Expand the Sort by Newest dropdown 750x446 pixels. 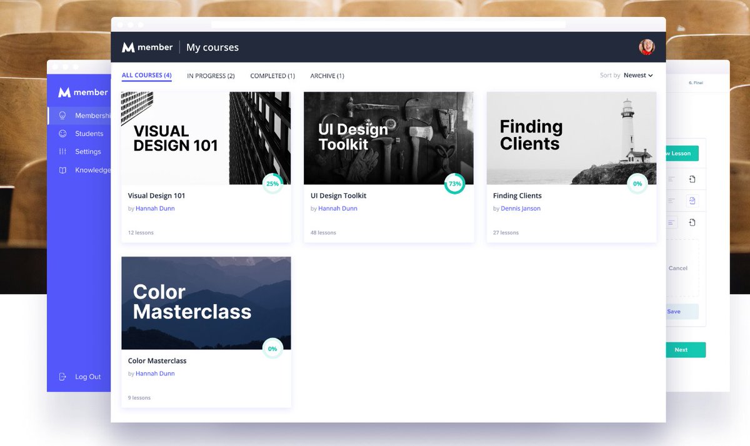(x=638, y=75)
